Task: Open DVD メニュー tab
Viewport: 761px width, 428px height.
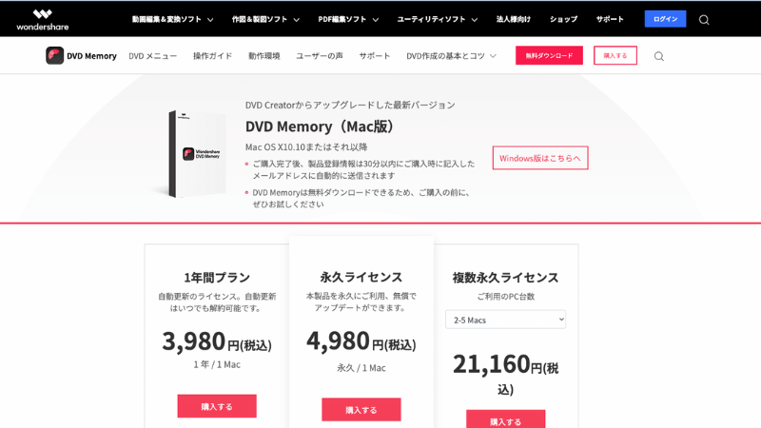Action: (153, 56)
